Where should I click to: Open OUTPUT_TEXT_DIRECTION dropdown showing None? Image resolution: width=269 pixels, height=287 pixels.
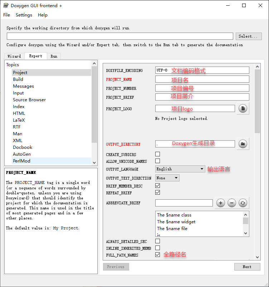coord(167,178)
